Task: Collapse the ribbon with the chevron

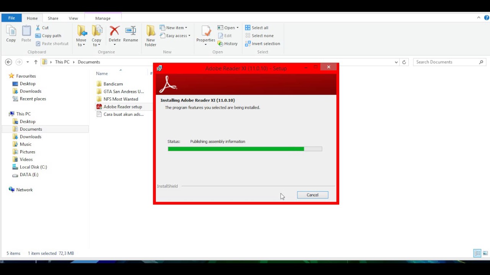Action: point(479,18)
